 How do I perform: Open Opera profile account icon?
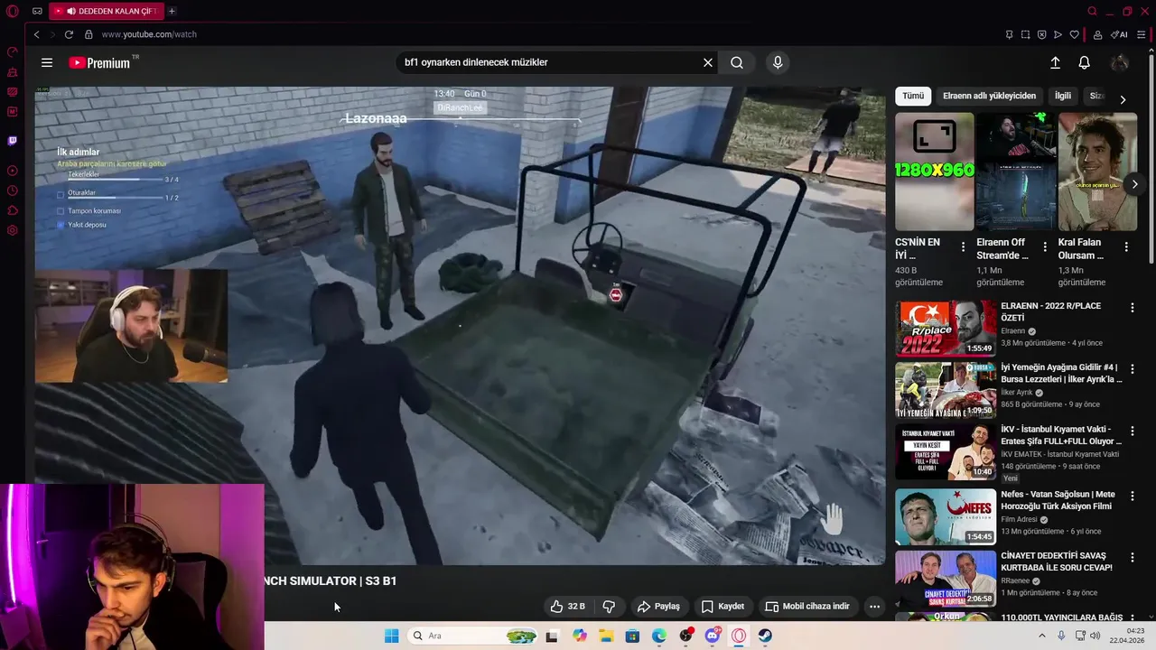point(1097,34)
